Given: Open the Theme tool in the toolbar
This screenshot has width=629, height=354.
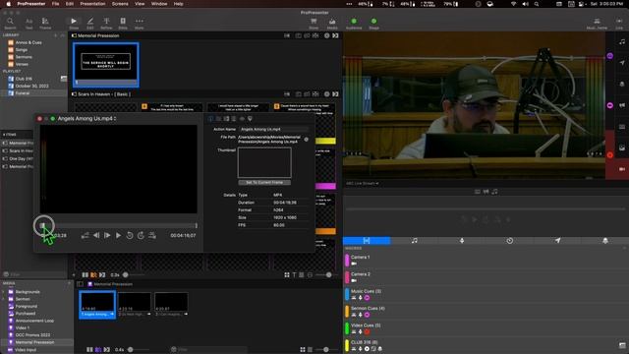Looking at the screenshot, I should [45, 24].
